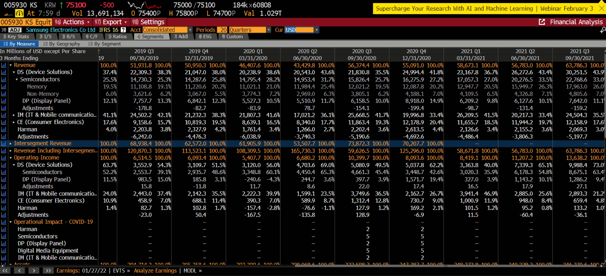Click the single right arrow navigation button
Screen dimensions: 606x276
click(x=34, y=271)
